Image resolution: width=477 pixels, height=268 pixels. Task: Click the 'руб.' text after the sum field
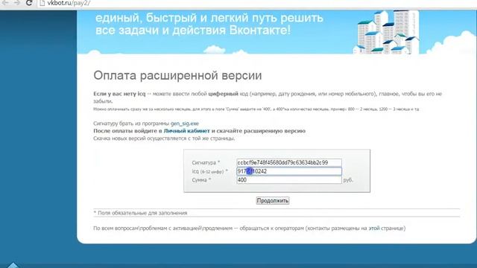click(348, 180)
